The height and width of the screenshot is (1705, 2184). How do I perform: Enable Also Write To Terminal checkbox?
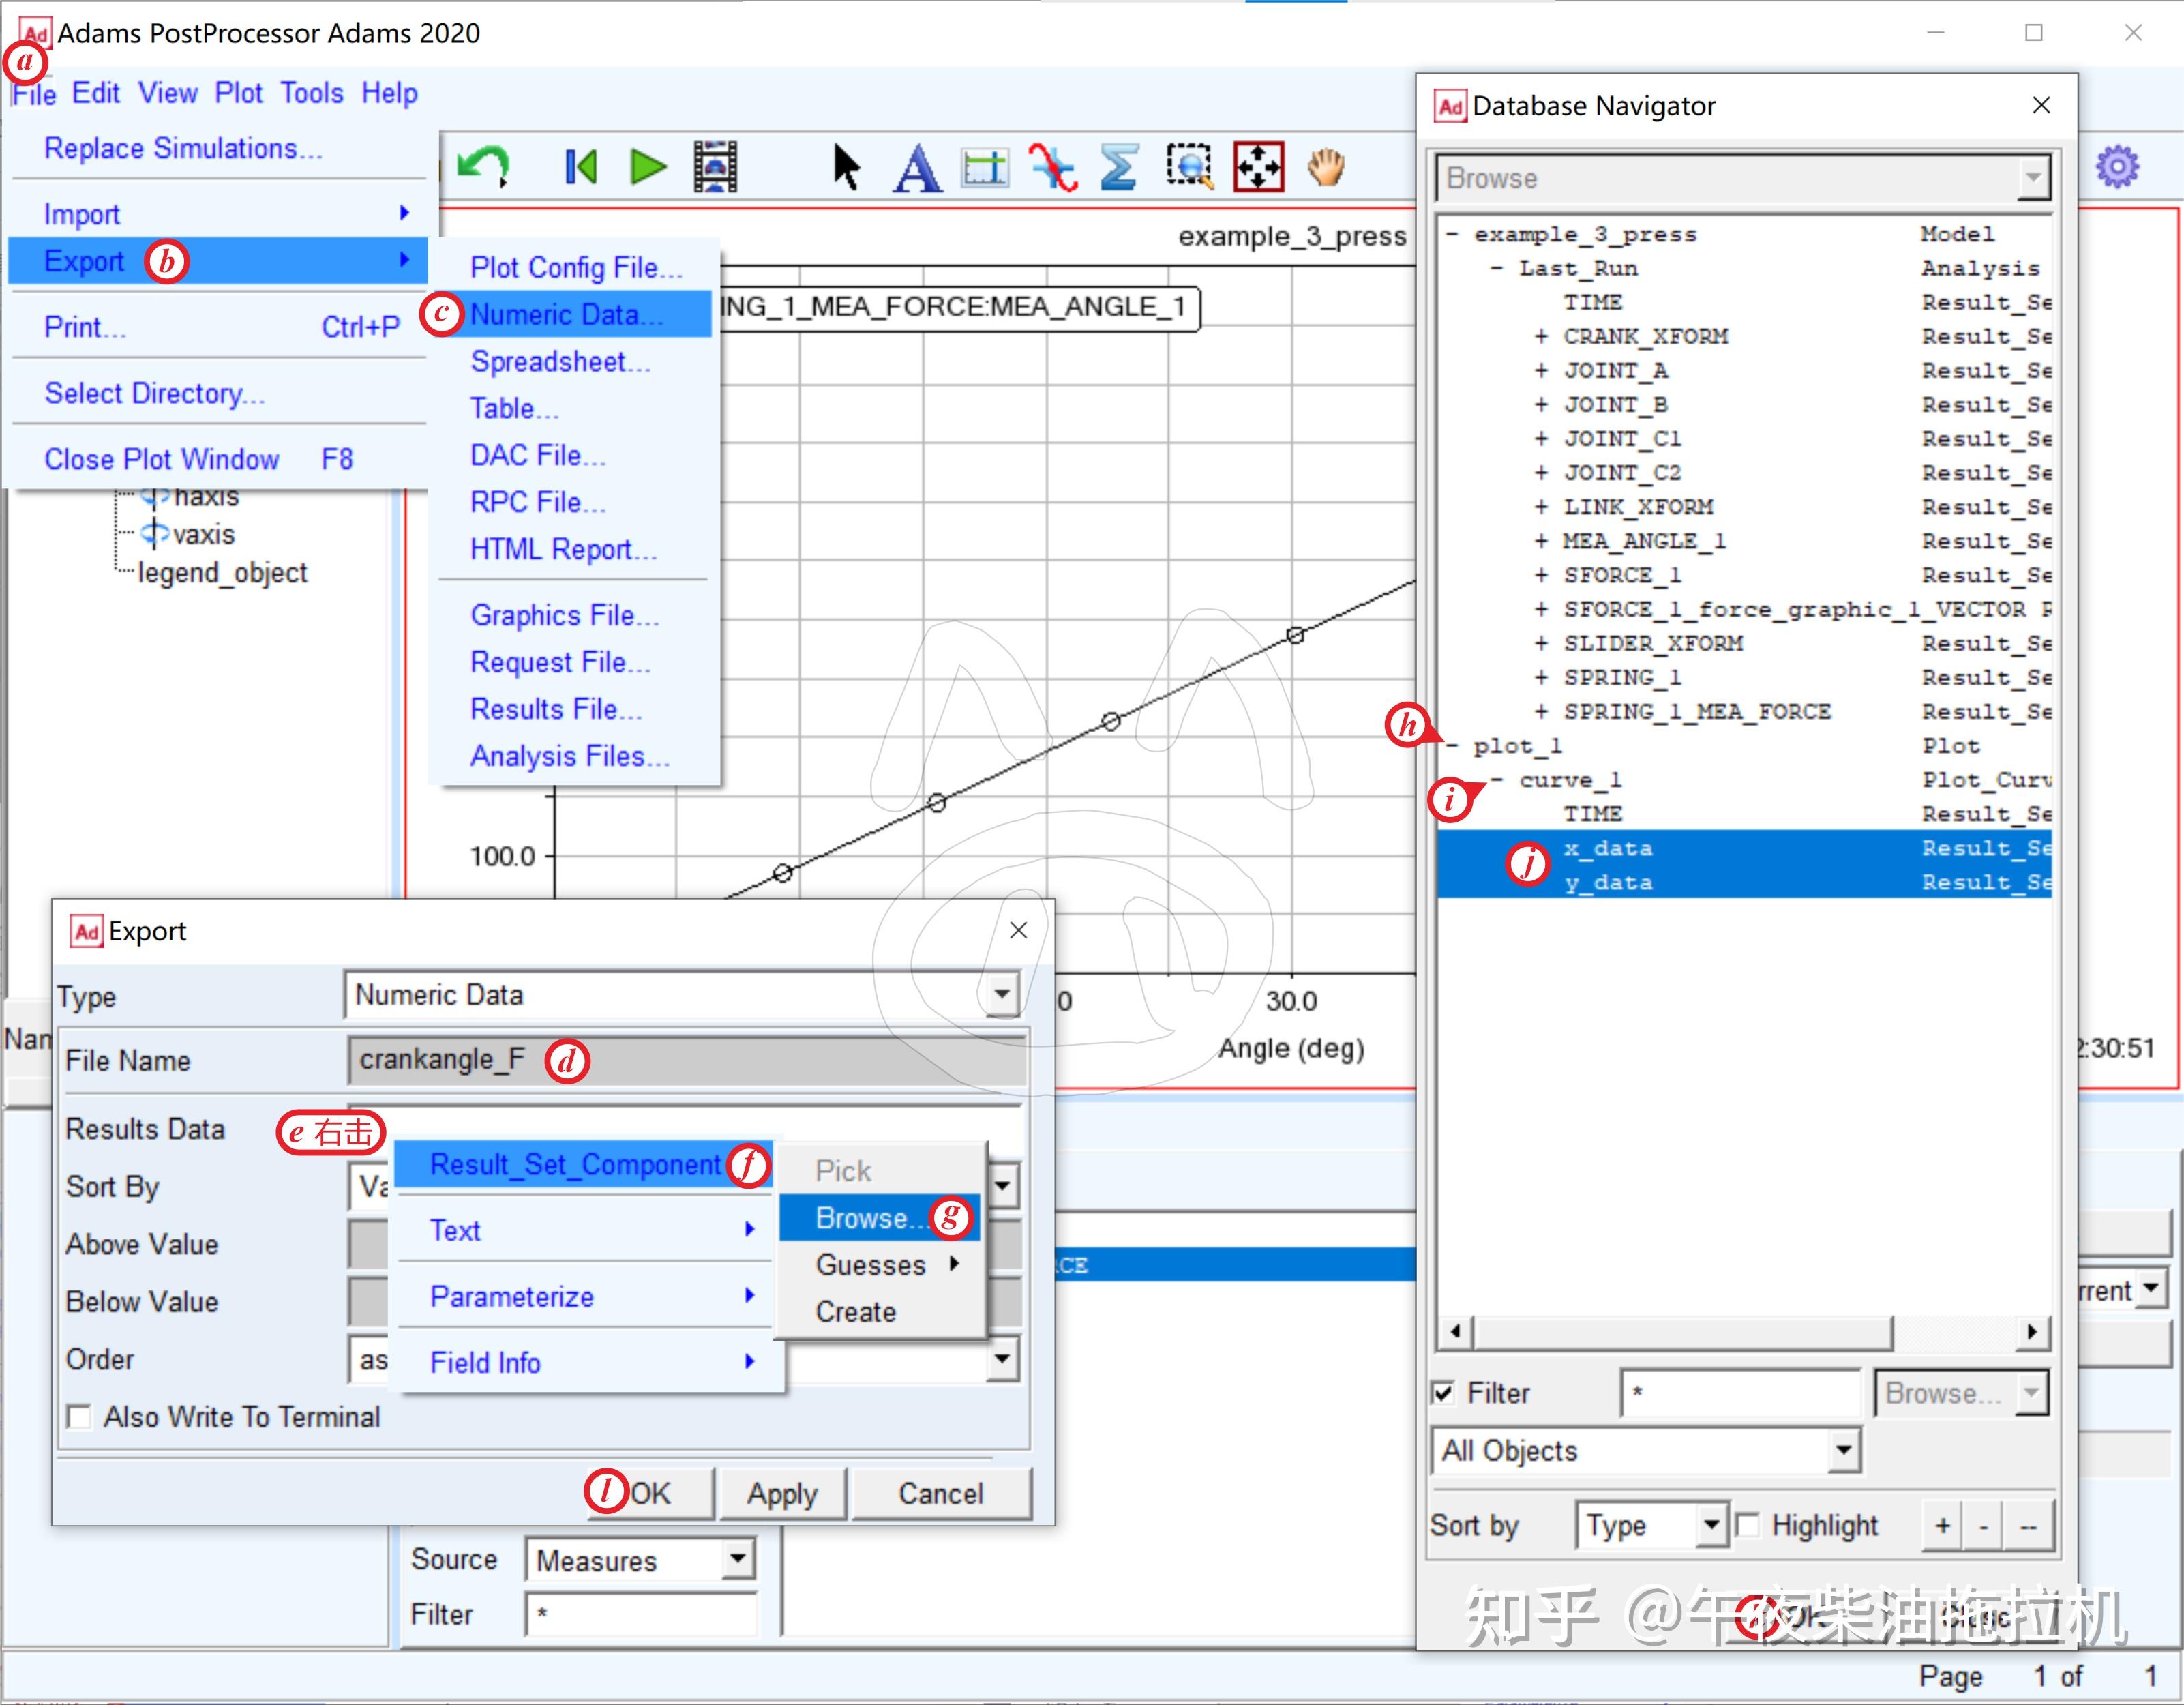tap(79, 1417)
